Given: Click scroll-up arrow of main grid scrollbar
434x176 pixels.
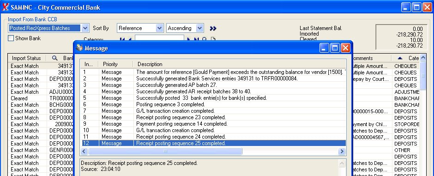Looking at the screenshot, I should pos(423,58).
